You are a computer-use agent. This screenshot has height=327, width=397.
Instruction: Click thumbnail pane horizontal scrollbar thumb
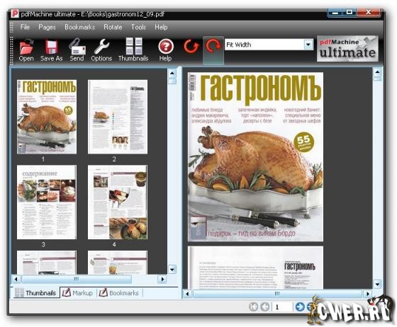pos(77,280)
